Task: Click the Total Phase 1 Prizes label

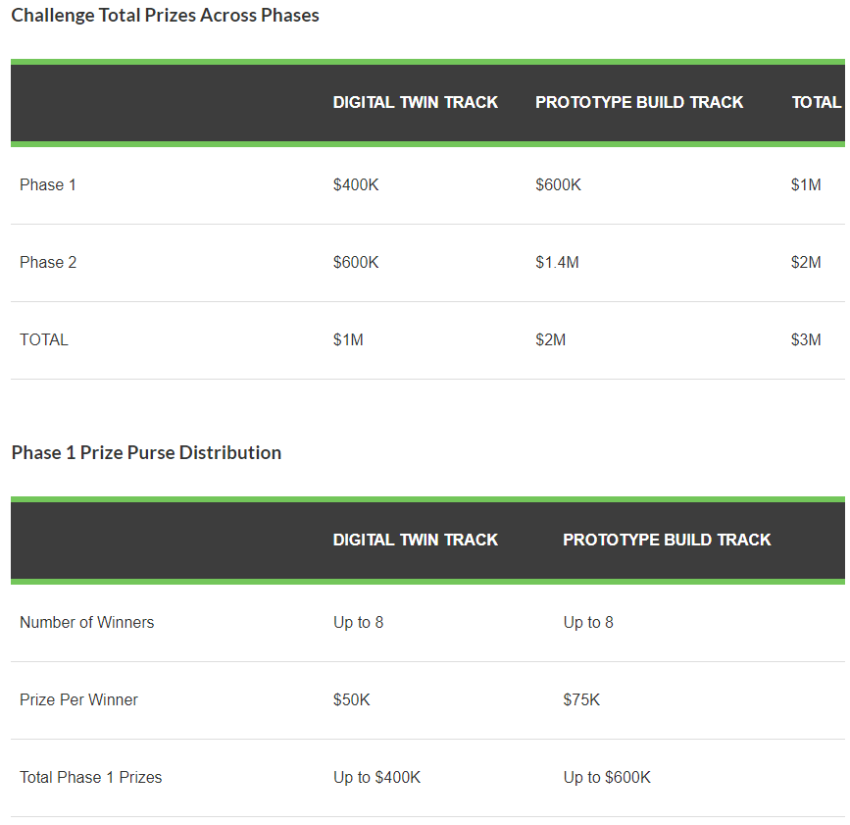Action: click(90, 778)
